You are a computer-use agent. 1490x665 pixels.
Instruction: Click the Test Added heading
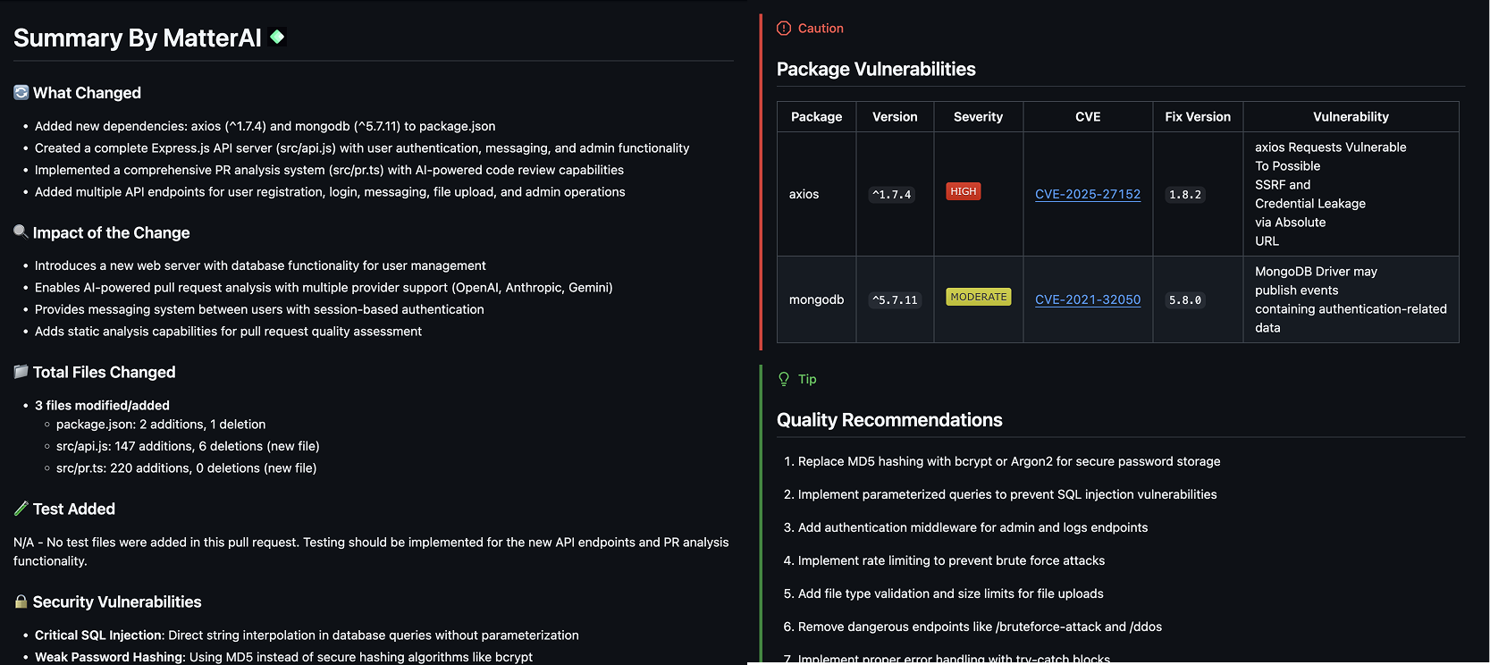73,509
